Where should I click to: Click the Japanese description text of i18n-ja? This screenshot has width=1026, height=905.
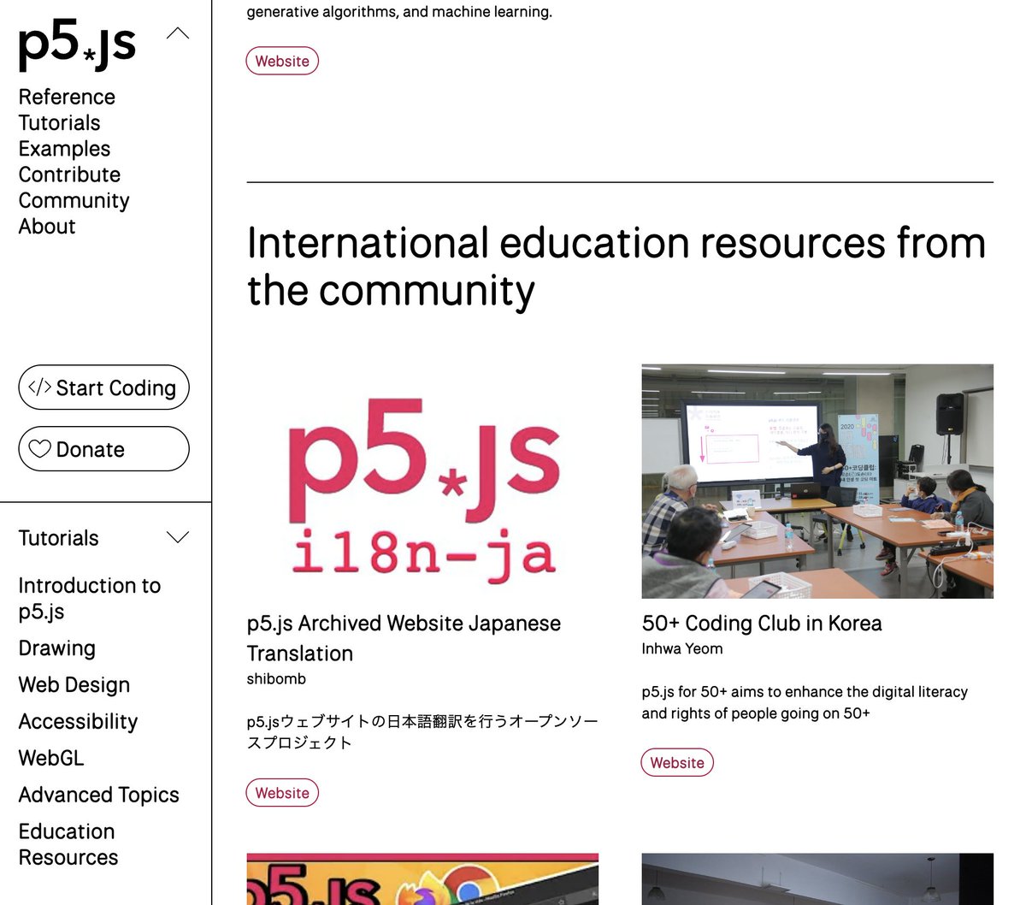coord(422,732)
